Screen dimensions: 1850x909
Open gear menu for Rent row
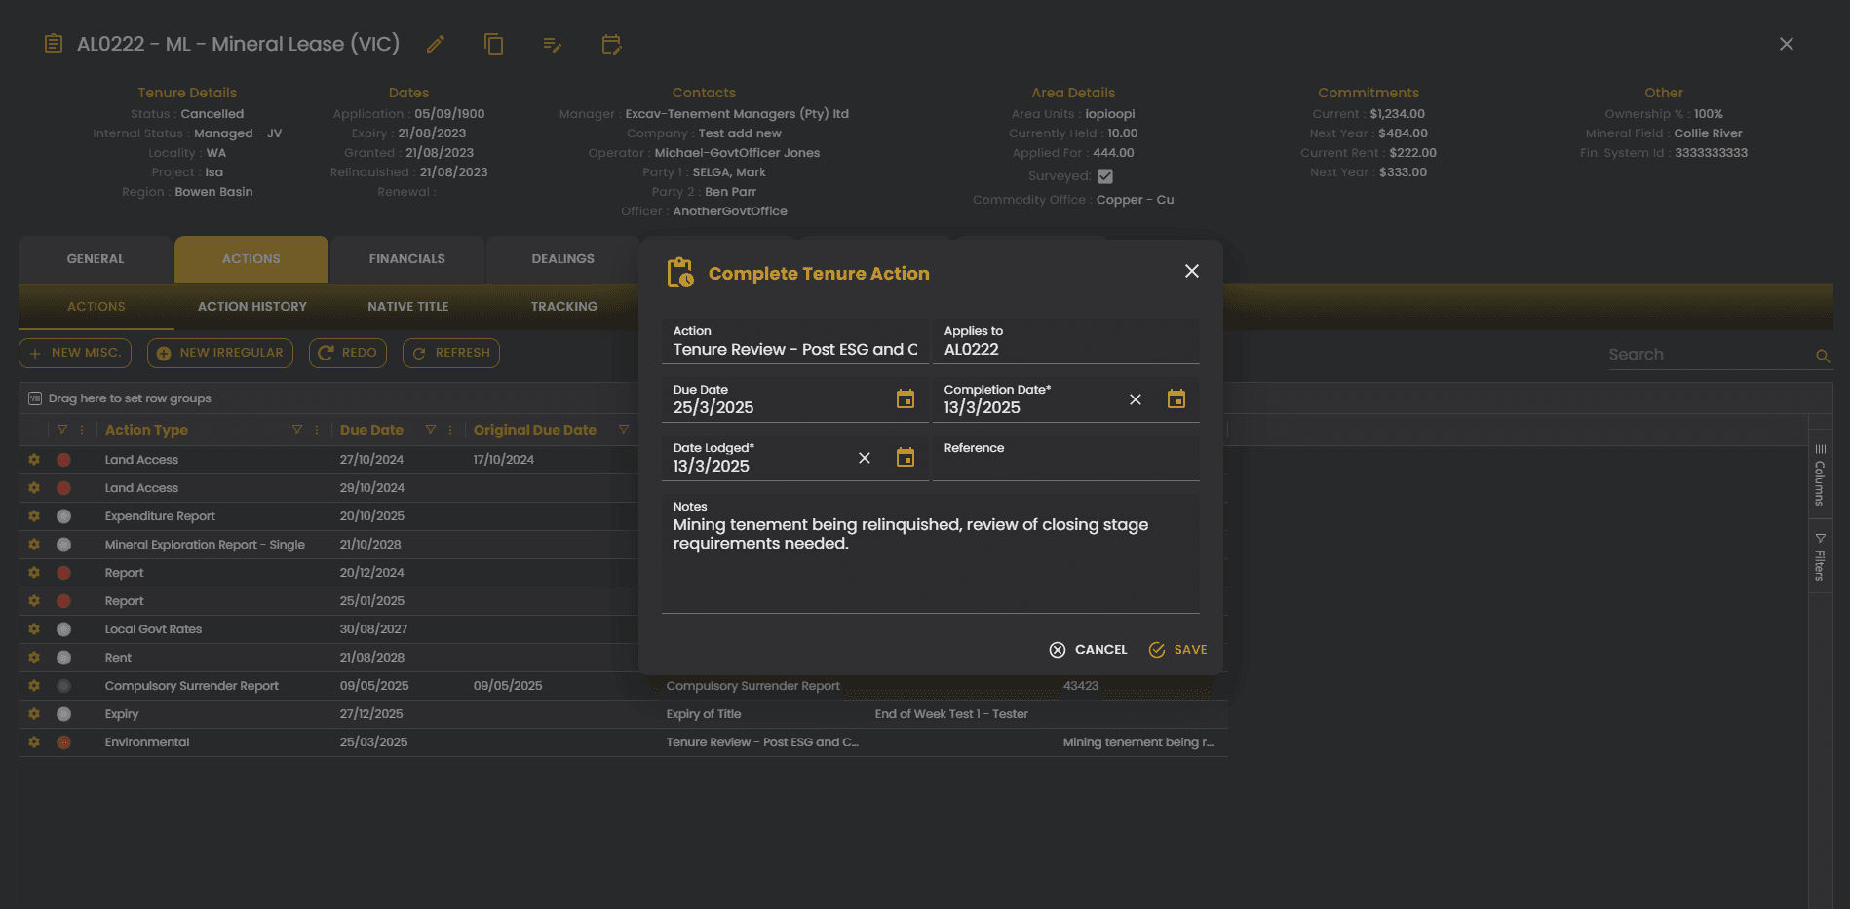pyautogui.click(x=34, y=658)
